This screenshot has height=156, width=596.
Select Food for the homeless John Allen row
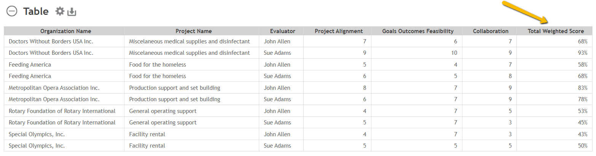coord(298,65)
